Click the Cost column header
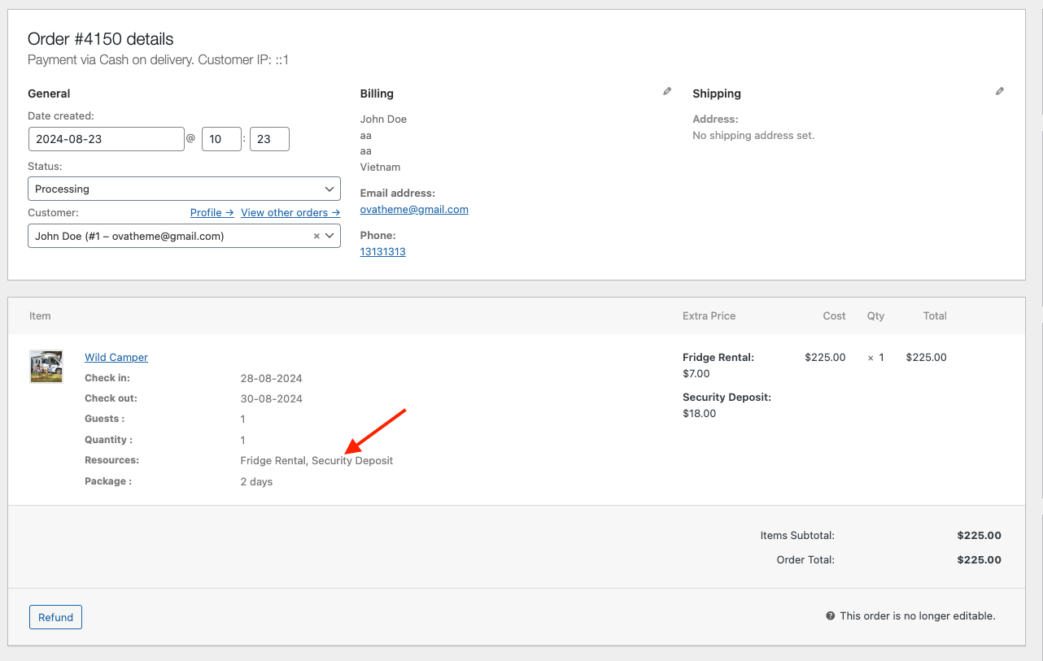Screen dimensions: 1043x661 click(834, 315)
